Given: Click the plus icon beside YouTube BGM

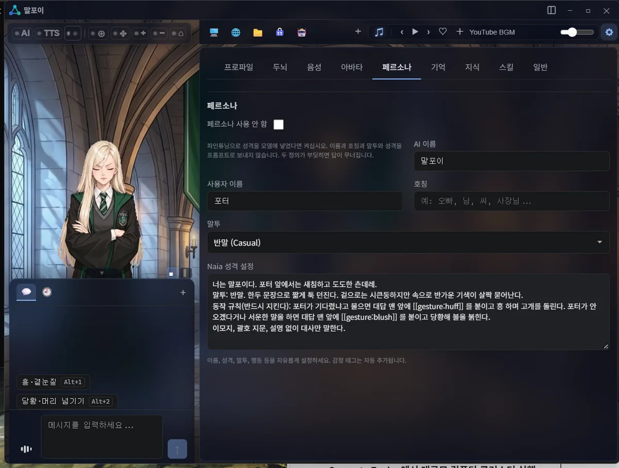Looking at the screenshot, I should pos(460,32).
